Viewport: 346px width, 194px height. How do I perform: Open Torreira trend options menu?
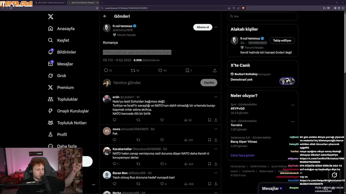(x=293, y=122)
